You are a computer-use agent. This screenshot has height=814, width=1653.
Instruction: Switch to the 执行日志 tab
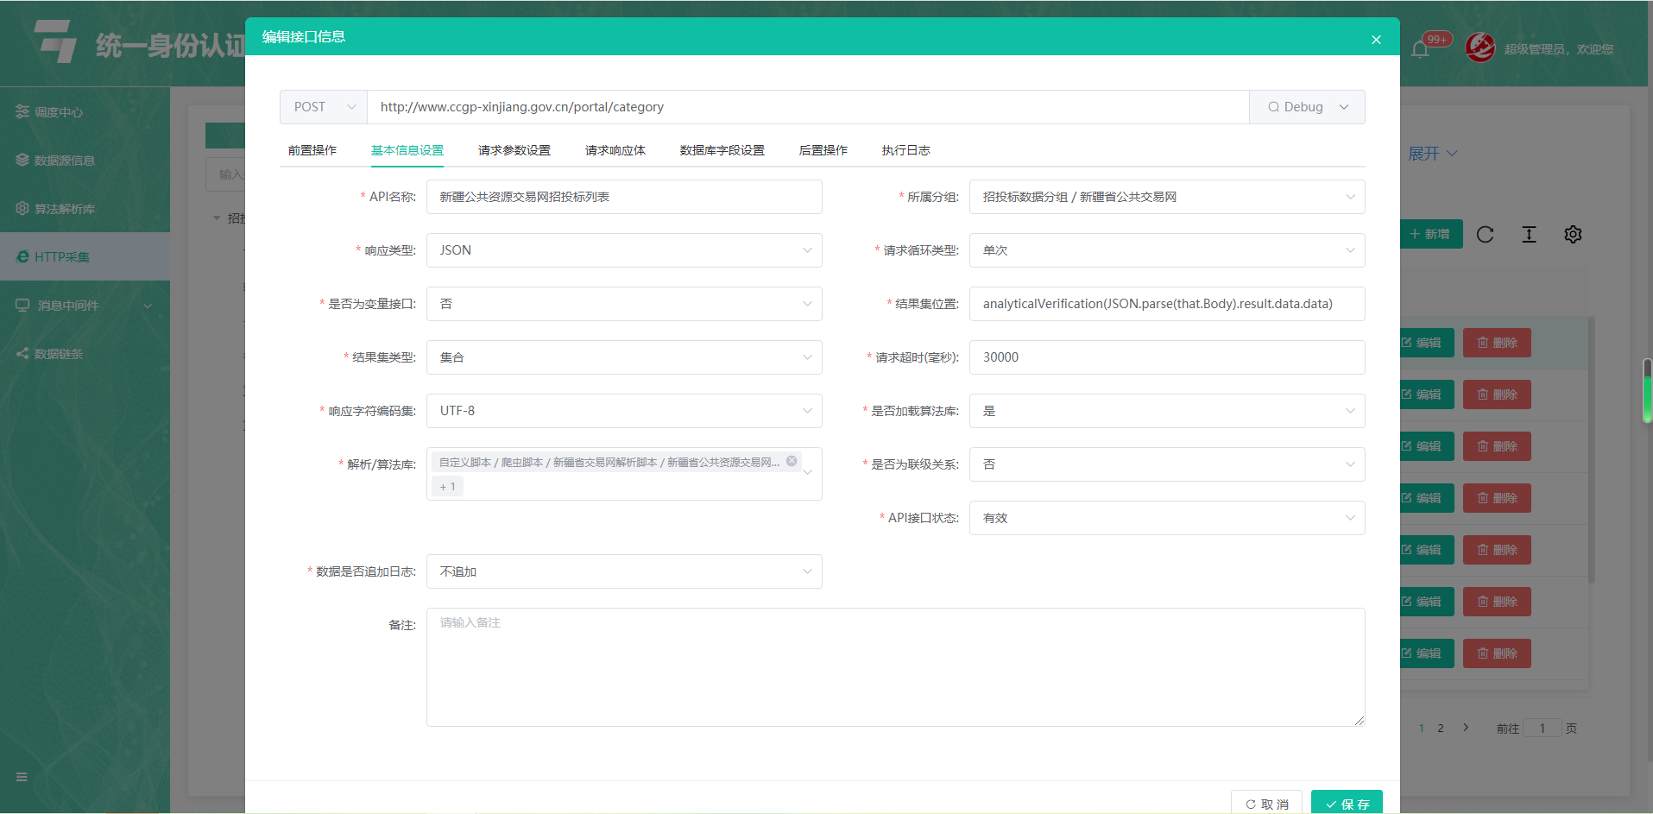(906, 150)
